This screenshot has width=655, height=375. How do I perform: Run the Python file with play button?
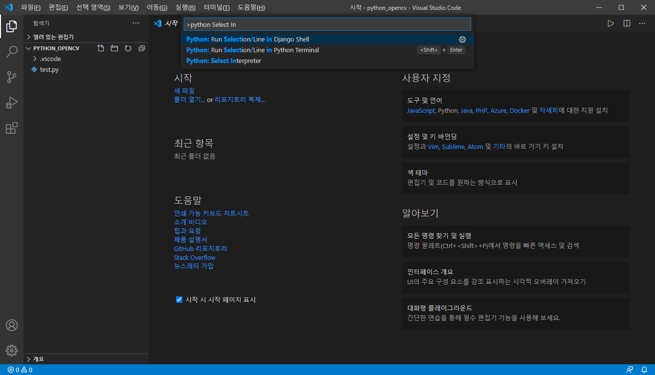611,23
